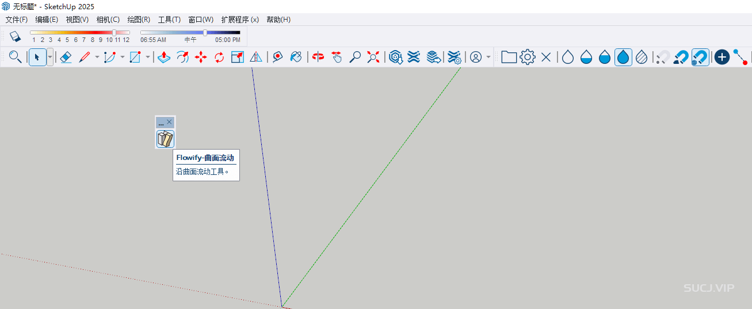Open the Rectangle tool dropdown arrow
The image size is (752, 309).
click(x=147, y=57)
